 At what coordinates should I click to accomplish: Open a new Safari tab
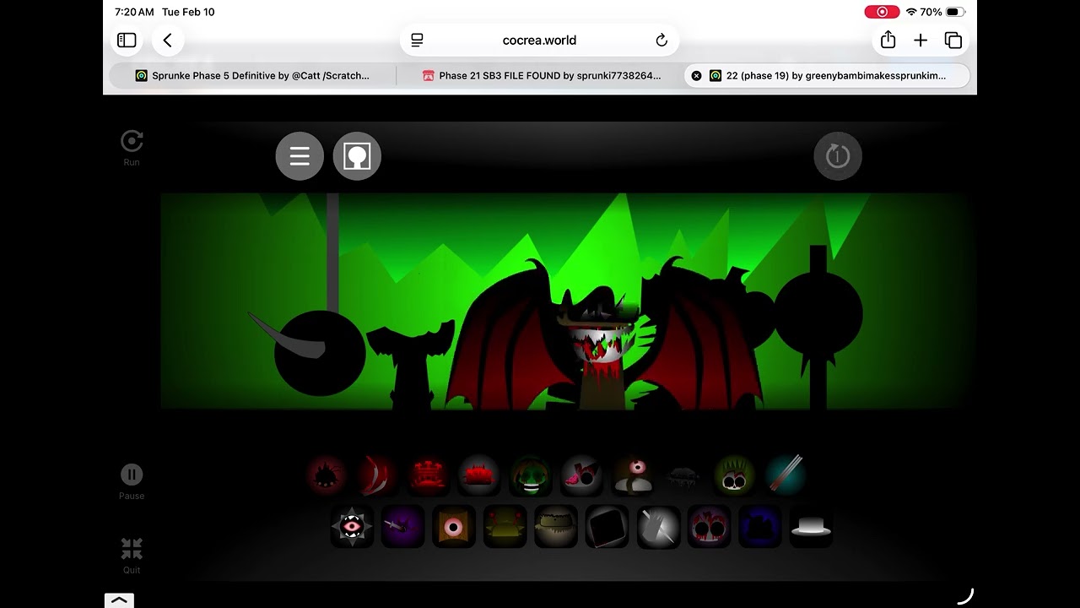921,40
